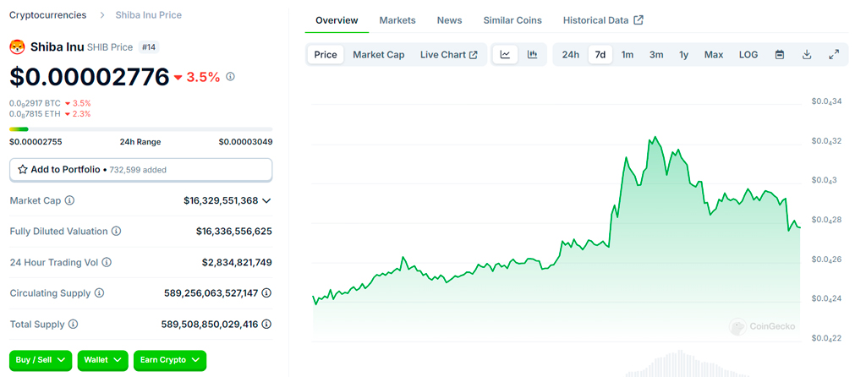Set chart range to Max
The width and height of the screenshot is (866, 377).
pos(714,55)
